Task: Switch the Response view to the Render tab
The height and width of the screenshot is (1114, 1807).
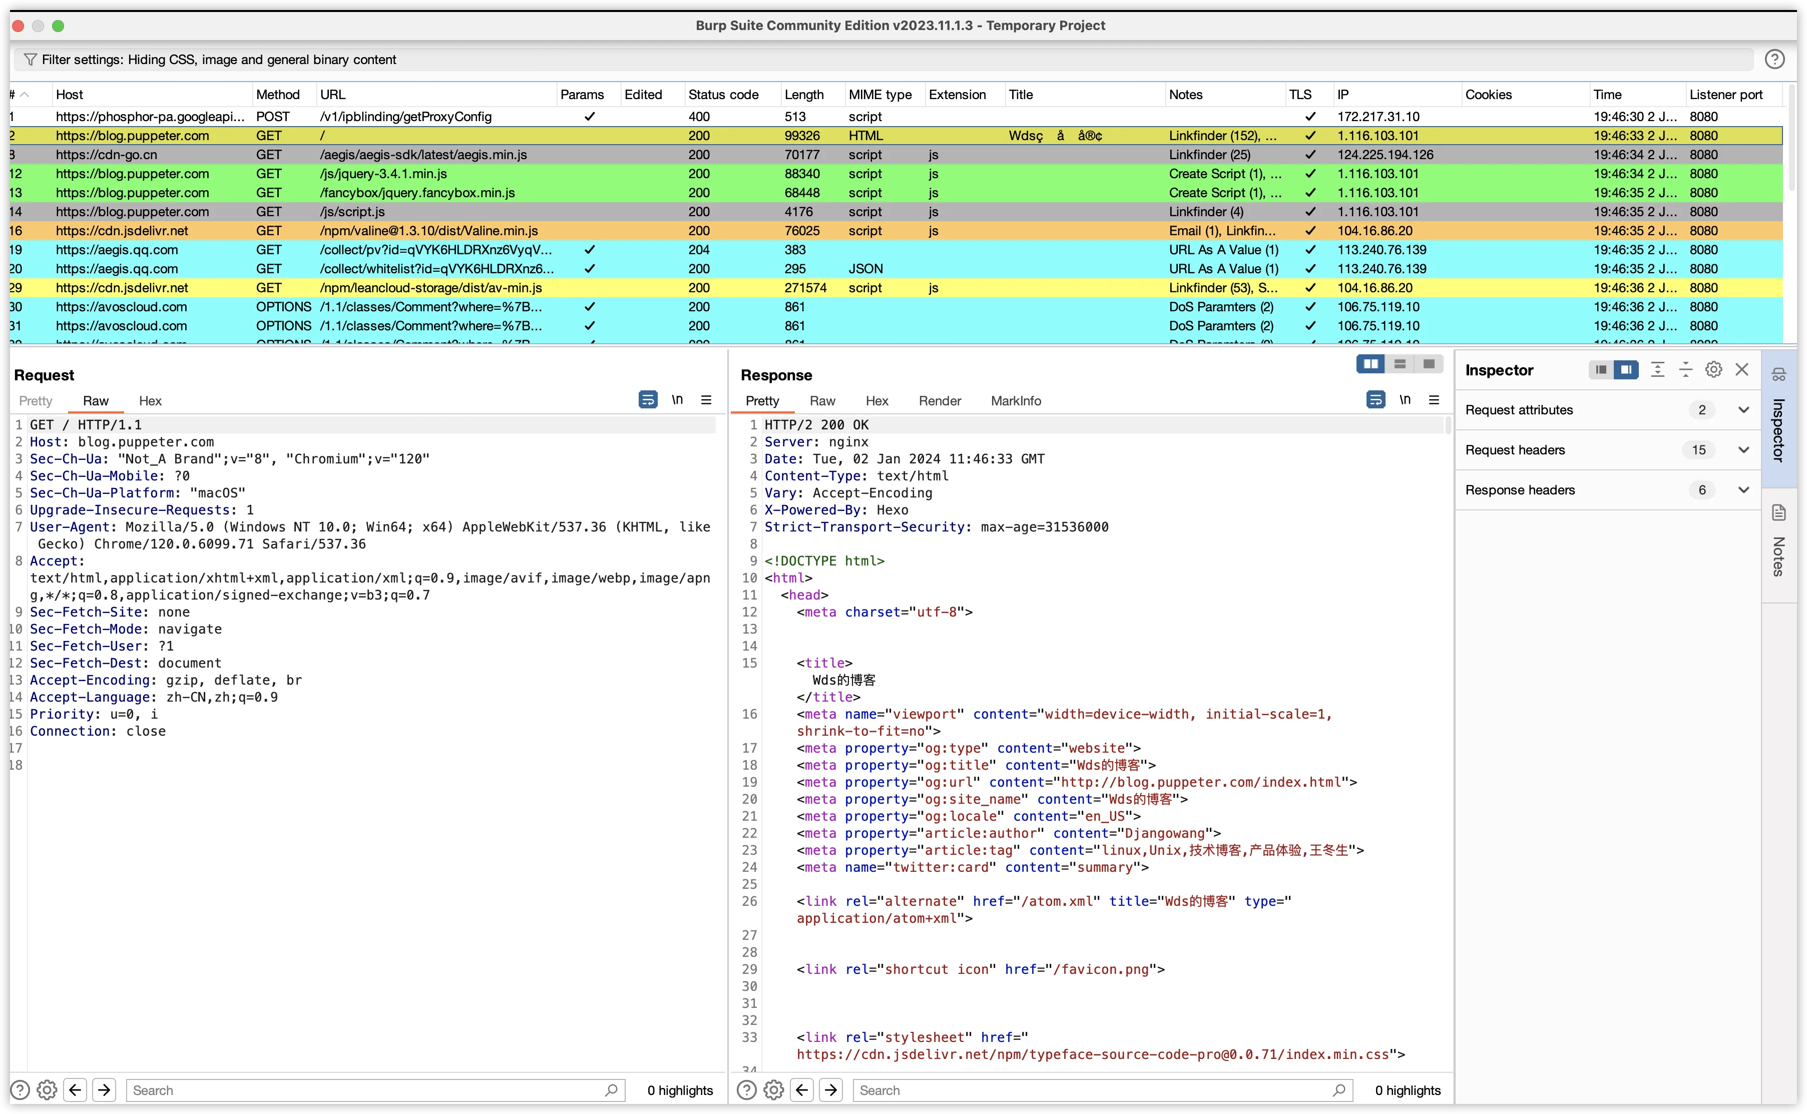Action: (940, 401)
